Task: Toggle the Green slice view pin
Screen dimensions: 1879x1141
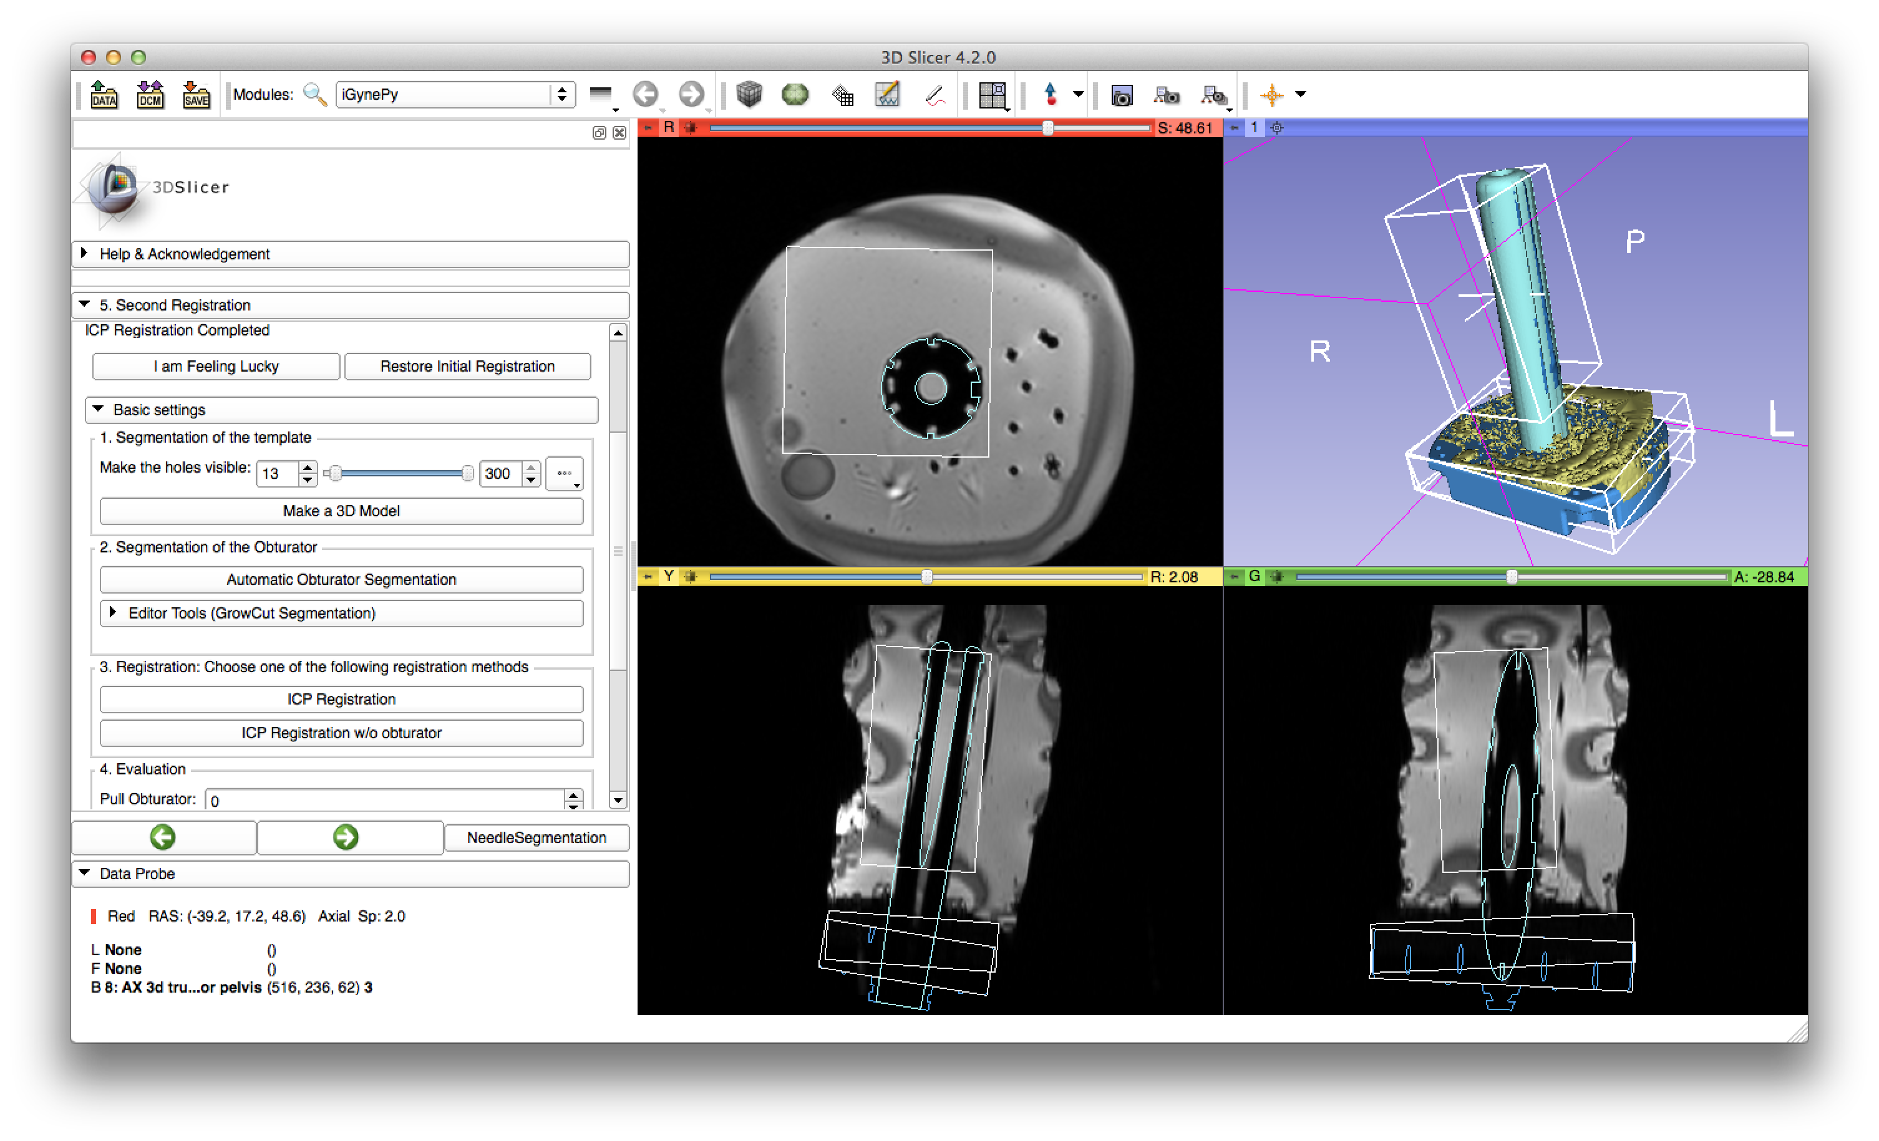Action: 1234,577
